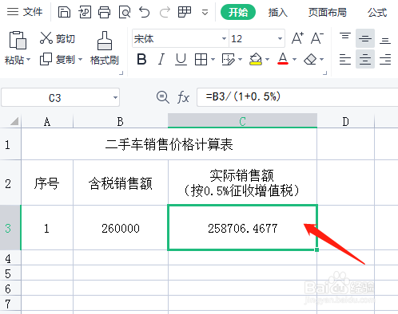Open the 文件 menu
Image resolution: width=398 pixels, height=314 pixels.
click(x=25, y=12)
